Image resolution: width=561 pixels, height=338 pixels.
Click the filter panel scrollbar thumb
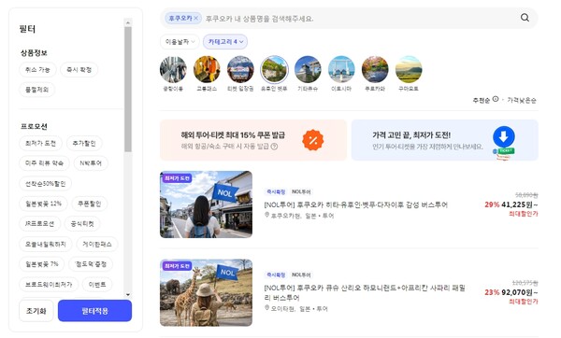pos(128,90)
